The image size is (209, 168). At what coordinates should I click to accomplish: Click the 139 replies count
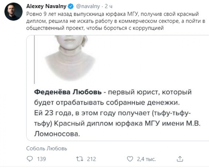coord(41,159)
